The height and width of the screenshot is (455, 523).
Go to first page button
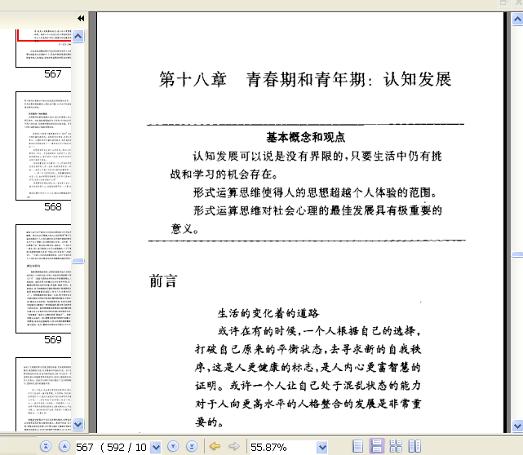click(46, 446)
